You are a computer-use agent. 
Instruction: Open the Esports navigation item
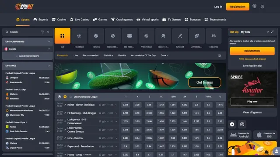tap(41, 20)
